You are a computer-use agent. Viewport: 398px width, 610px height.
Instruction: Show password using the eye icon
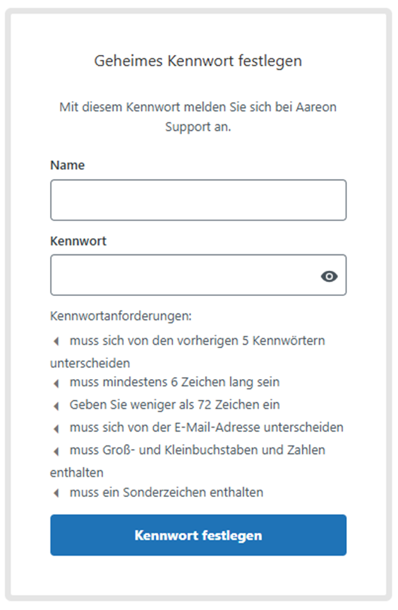coord(329,276)
